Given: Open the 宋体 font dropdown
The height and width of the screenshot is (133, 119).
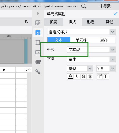Looking at the screenshot, I should click(x=91, y=59).
